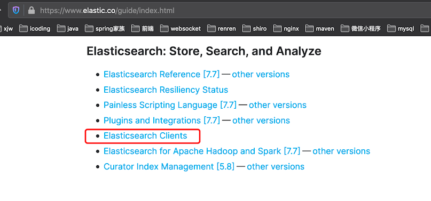Open the shiro bookmarks folder
This screenshot has height=201, width=431.
[x=254, y=28]
